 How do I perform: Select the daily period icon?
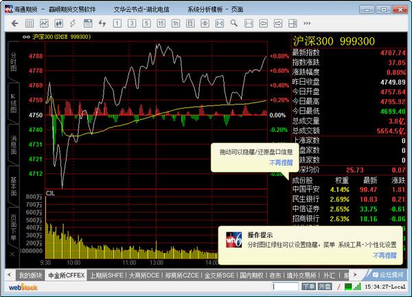click(x=190, y=23)
